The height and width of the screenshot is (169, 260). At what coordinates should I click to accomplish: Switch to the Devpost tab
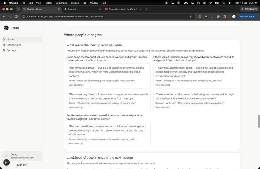82,9
